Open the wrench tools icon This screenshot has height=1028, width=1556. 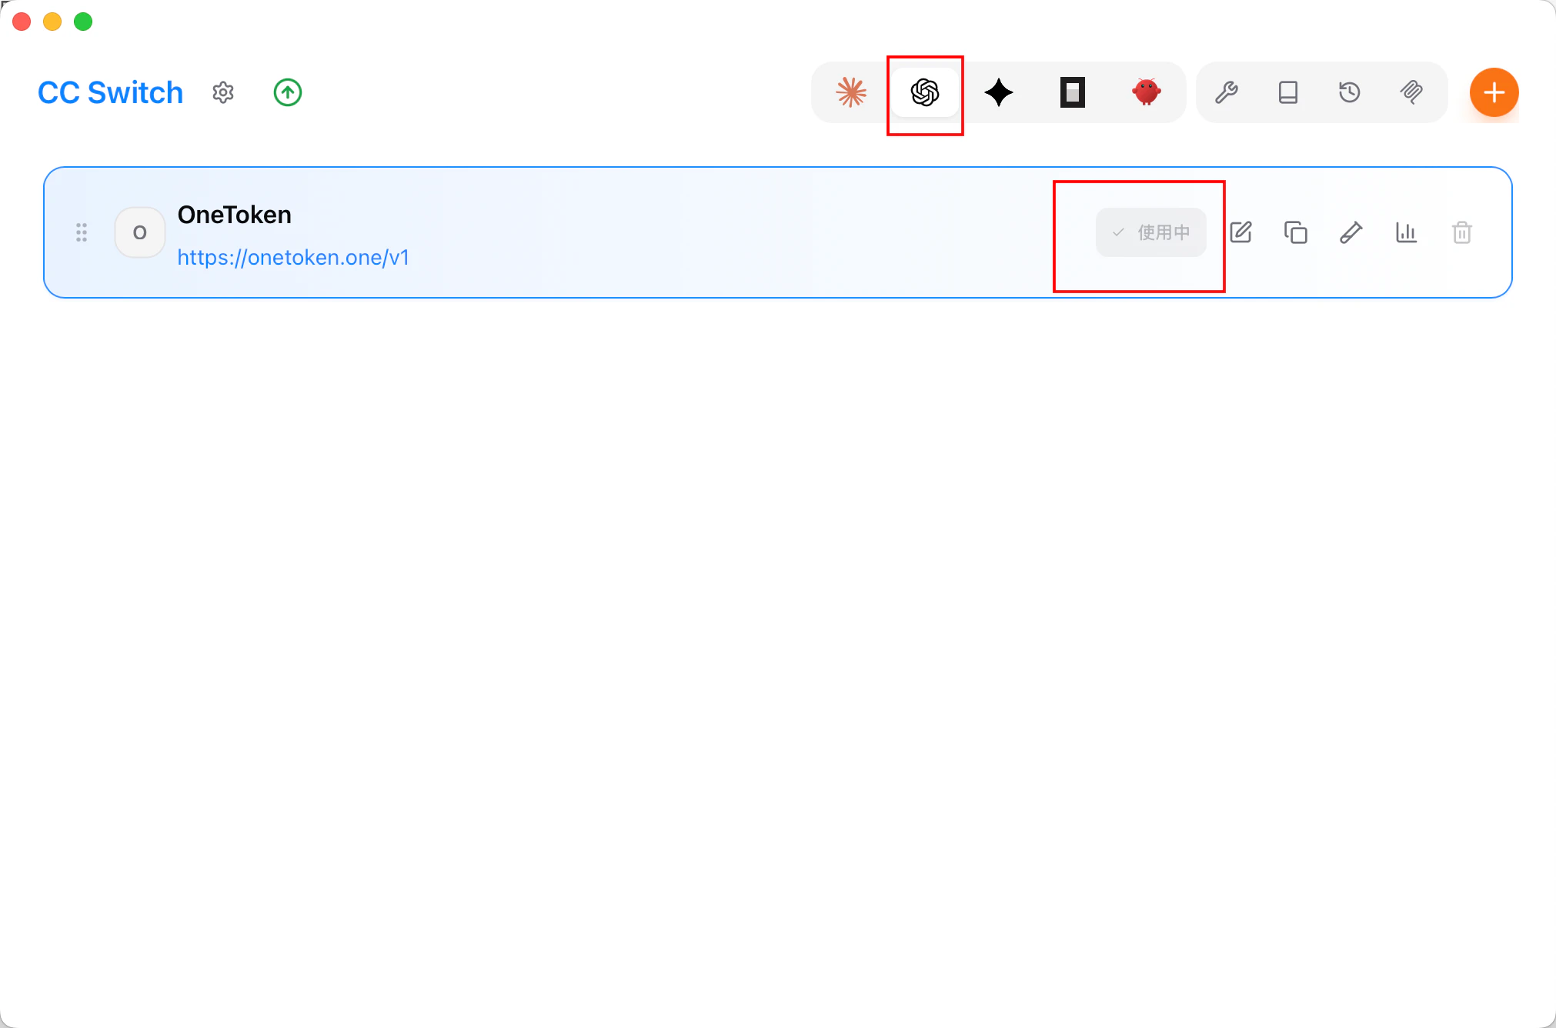pyautogui.click(x=1227, y=92)
